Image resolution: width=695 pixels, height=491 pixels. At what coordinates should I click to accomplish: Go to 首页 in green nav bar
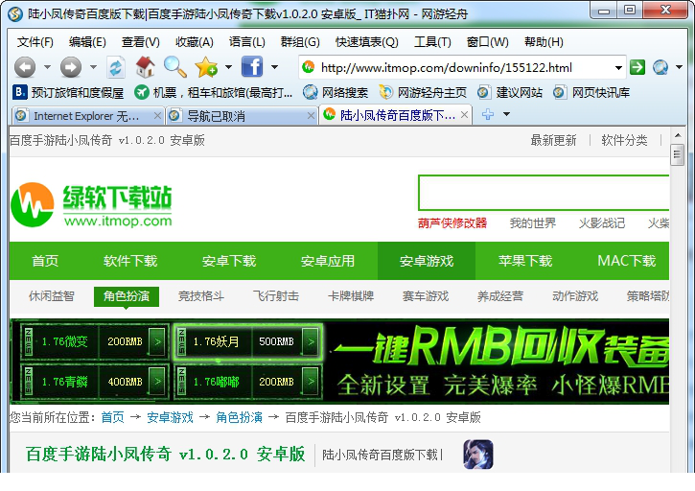pyautogui.click(x=45, y=261)
